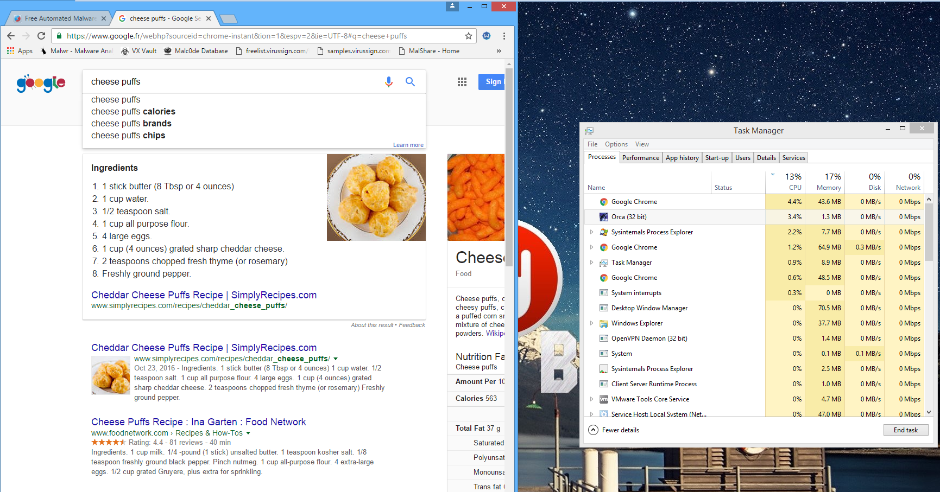Start a voice search with the microphone
Screen dimensions: 940x492
tap(389, 82)
